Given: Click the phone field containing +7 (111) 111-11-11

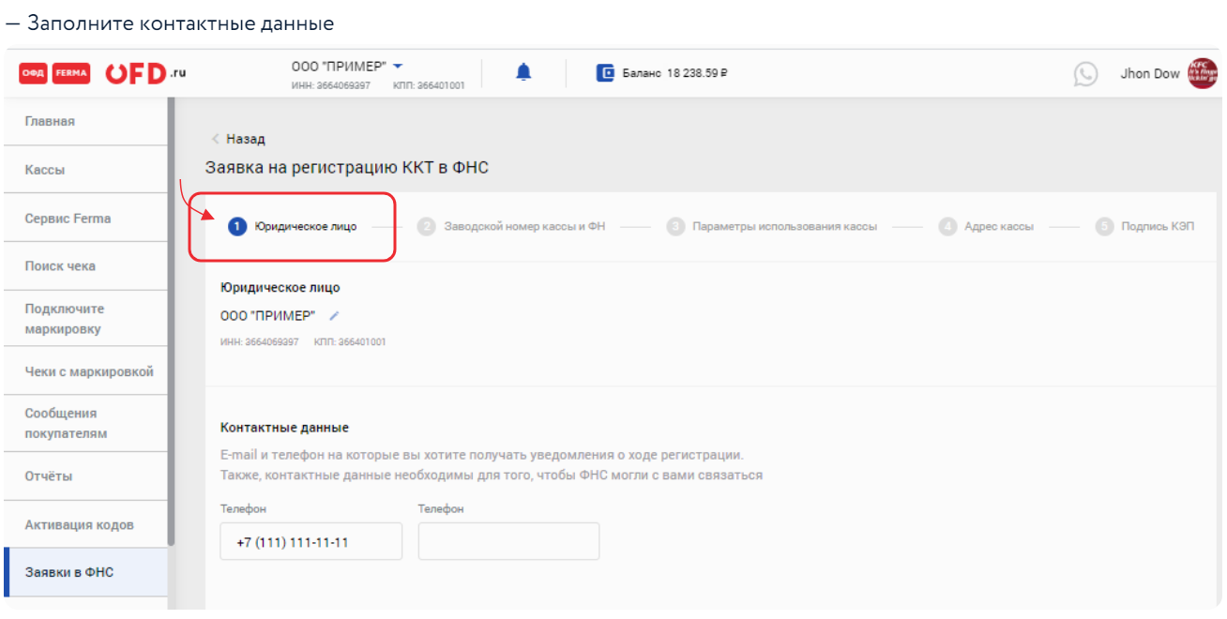Looking at the screenshot, I should (x=311, y=541).
